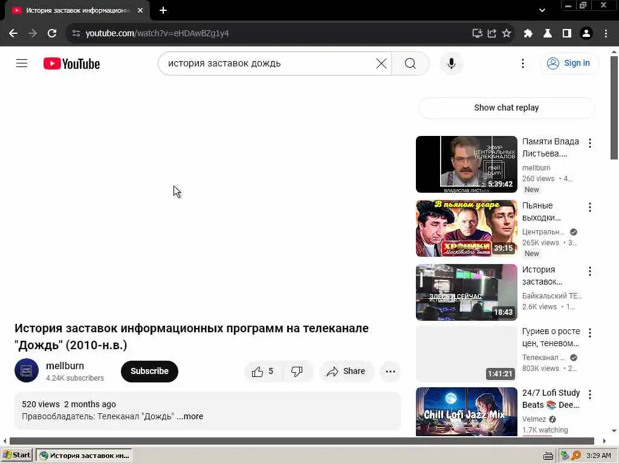Viewport: 619px width, 464px height.
Task: Open the Windows Start menu
Action: [x=17, y=456]
